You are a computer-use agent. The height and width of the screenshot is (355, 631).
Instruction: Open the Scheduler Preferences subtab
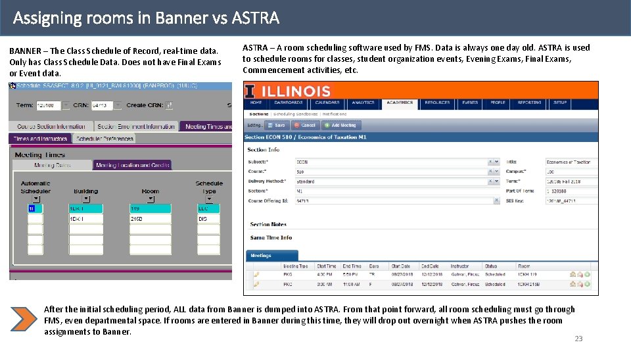pyautogui.click(x=105, y=139)
